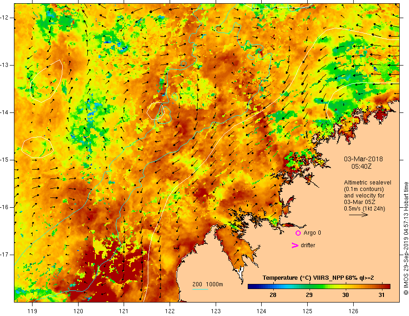Click the colorbar value 29
Image resolution: width=409 pixels, height=316 pixels.
point(309,295)
